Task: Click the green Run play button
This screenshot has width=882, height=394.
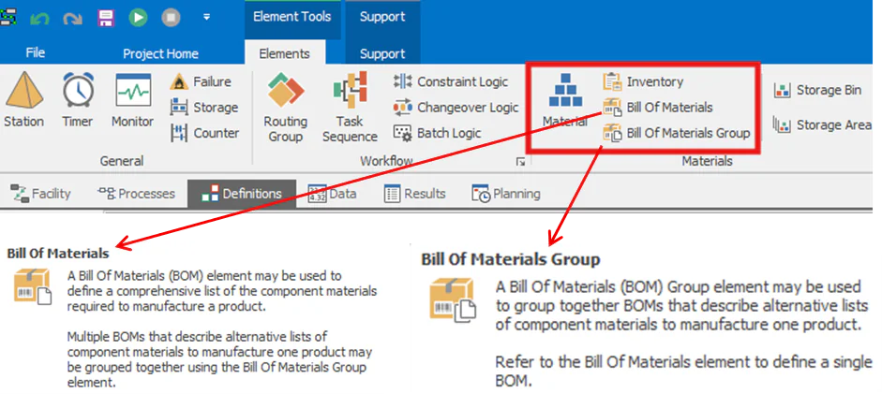Action: [137, 18]
